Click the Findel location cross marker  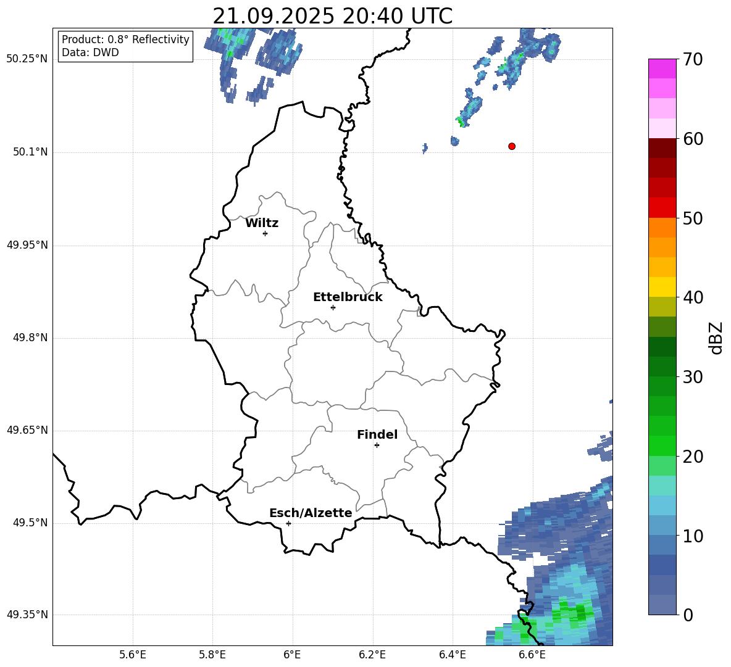click(377, 445)
